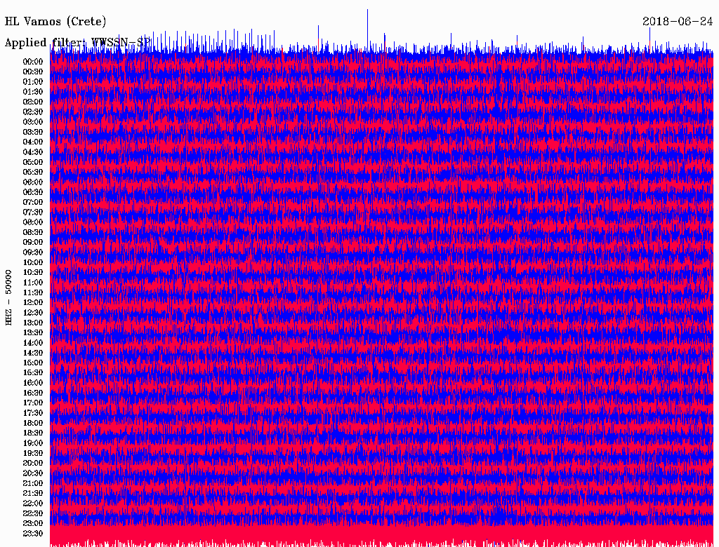Click the 21:00 time label
This screenshot has width=719, height=547.
click(33, 483)
